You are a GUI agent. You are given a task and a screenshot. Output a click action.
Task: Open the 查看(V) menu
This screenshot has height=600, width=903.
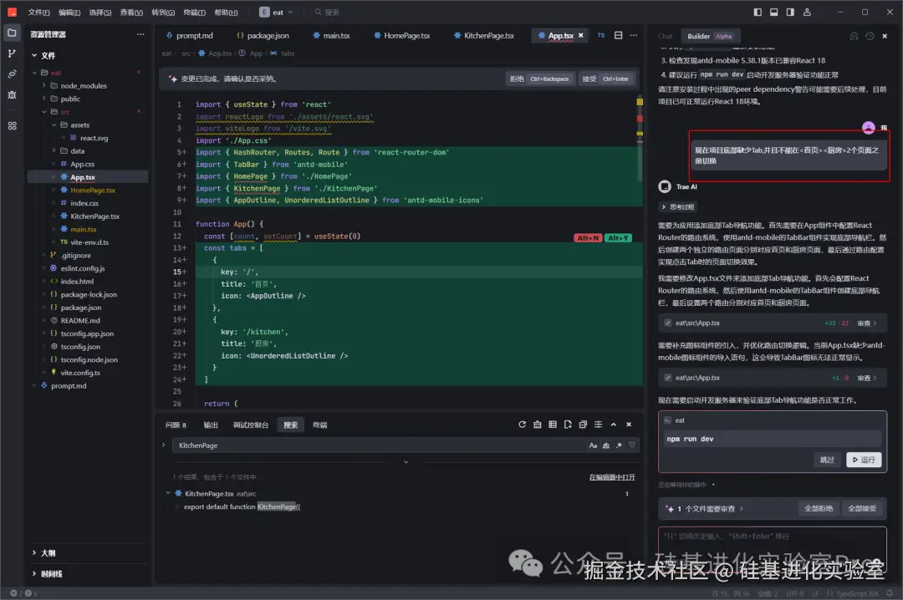point(131,12)
